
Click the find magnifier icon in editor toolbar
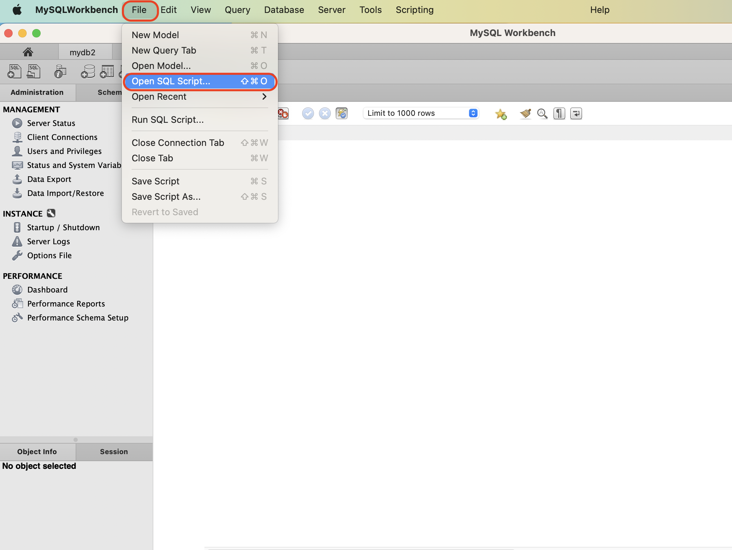click(x=542, y=113)
